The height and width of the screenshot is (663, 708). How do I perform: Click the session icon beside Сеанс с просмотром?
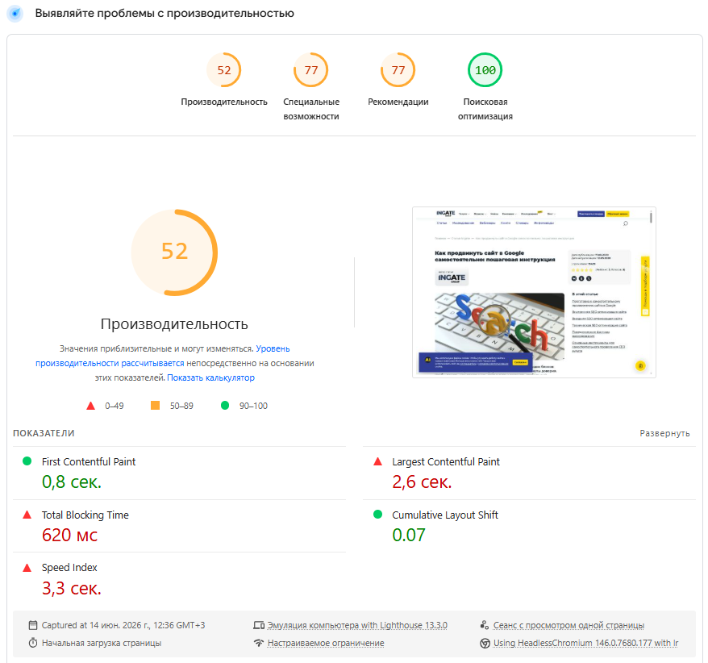point(485,625)
